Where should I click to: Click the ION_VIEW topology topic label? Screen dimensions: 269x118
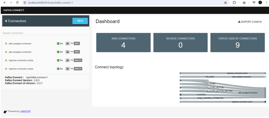(x=210, y=77)
